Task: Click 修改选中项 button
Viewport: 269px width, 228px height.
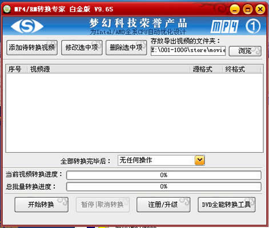Action: point(82,48)
